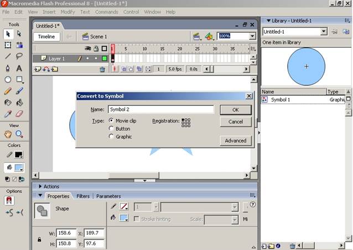This screenshot has height=250, width=353.
Task: Select the Button type radio button
Action: [x=111, y=129]
